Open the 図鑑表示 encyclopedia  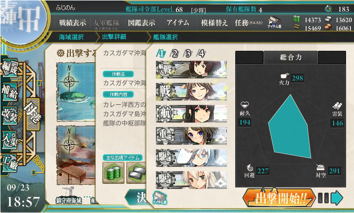[141, 23]
